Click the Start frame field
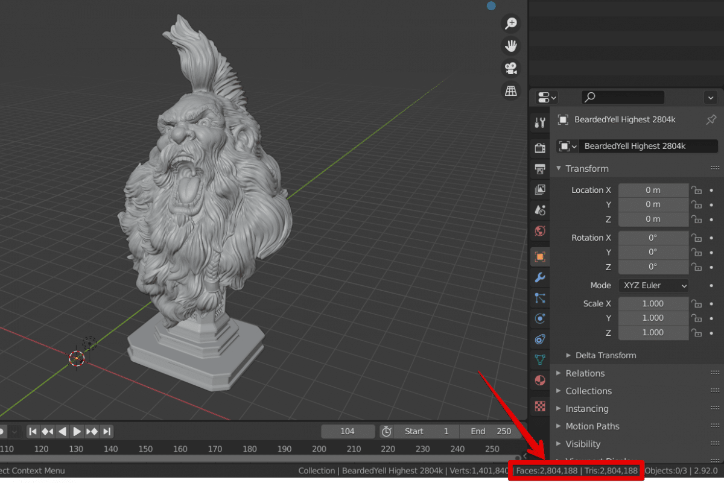This screenshot has width=724, height=483. [x=427, y=431]
